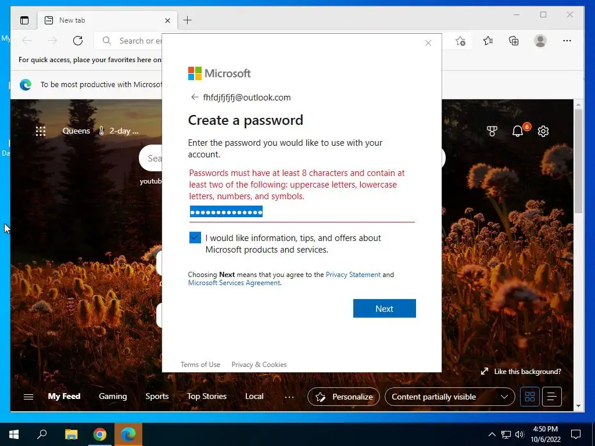Go forward with the browser arrow

click(52, 41)
